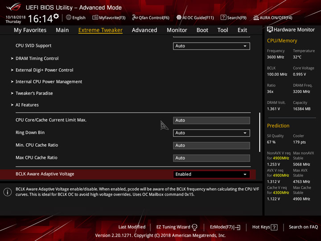This screenshot has width=321, height=241.
Task: Open Qfan Control(F6)
Action: pyautogui.click(x=151, y=17)
